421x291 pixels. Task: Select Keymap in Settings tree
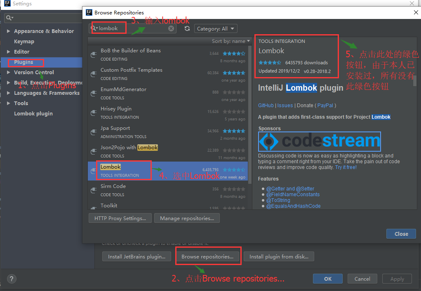click(24, 41)
